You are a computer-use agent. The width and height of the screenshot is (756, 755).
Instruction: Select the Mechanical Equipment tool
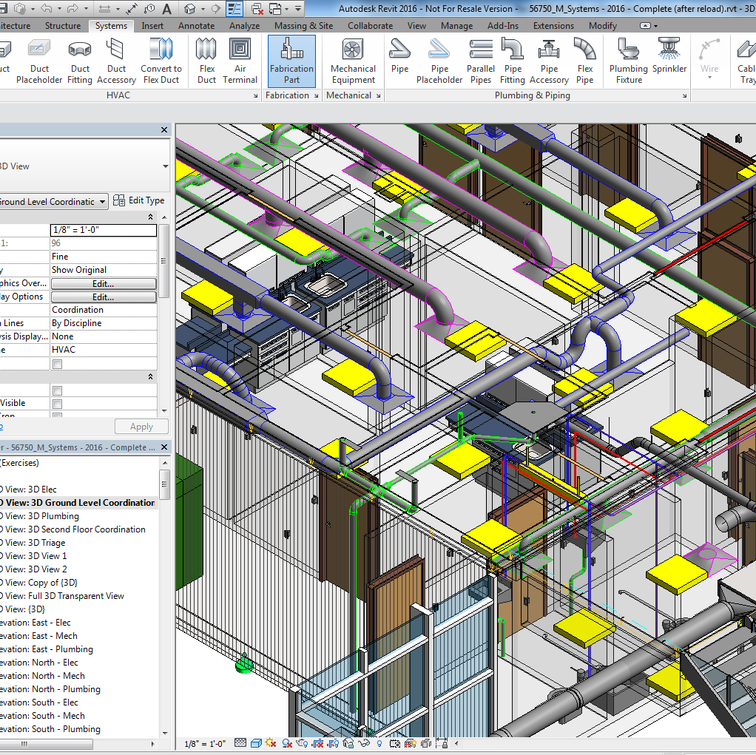point(353,59)
